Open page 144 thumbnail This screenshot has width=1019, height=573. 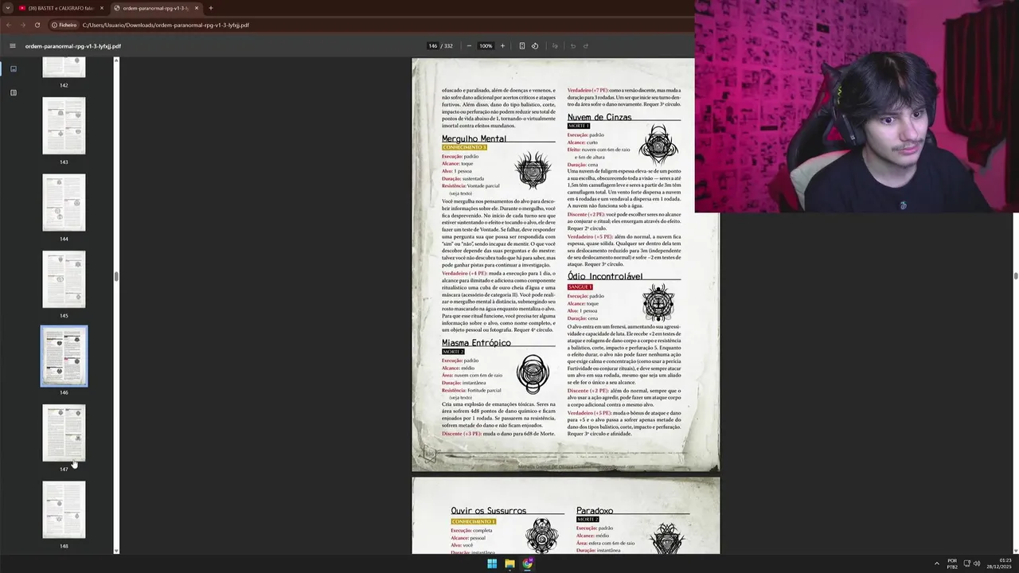click(x=64, y=203)
